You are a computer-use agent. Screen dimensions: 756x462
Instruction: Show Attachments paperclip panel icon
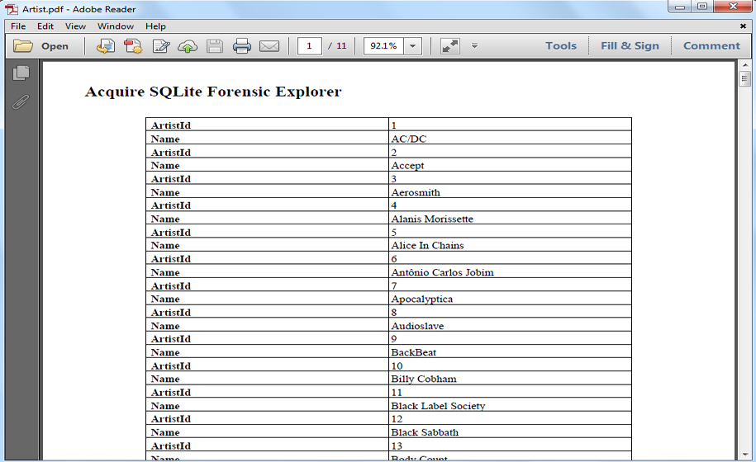21,101
